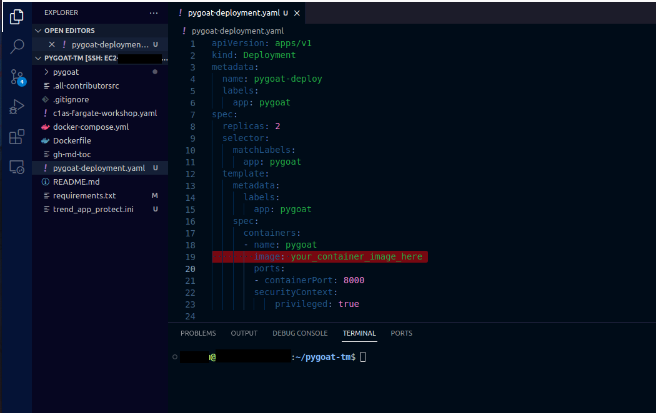The height and width of the screenshot is (413, 656).
Task: Open c1as-fargate-workshop.yaml file
Action: point(104,113)
